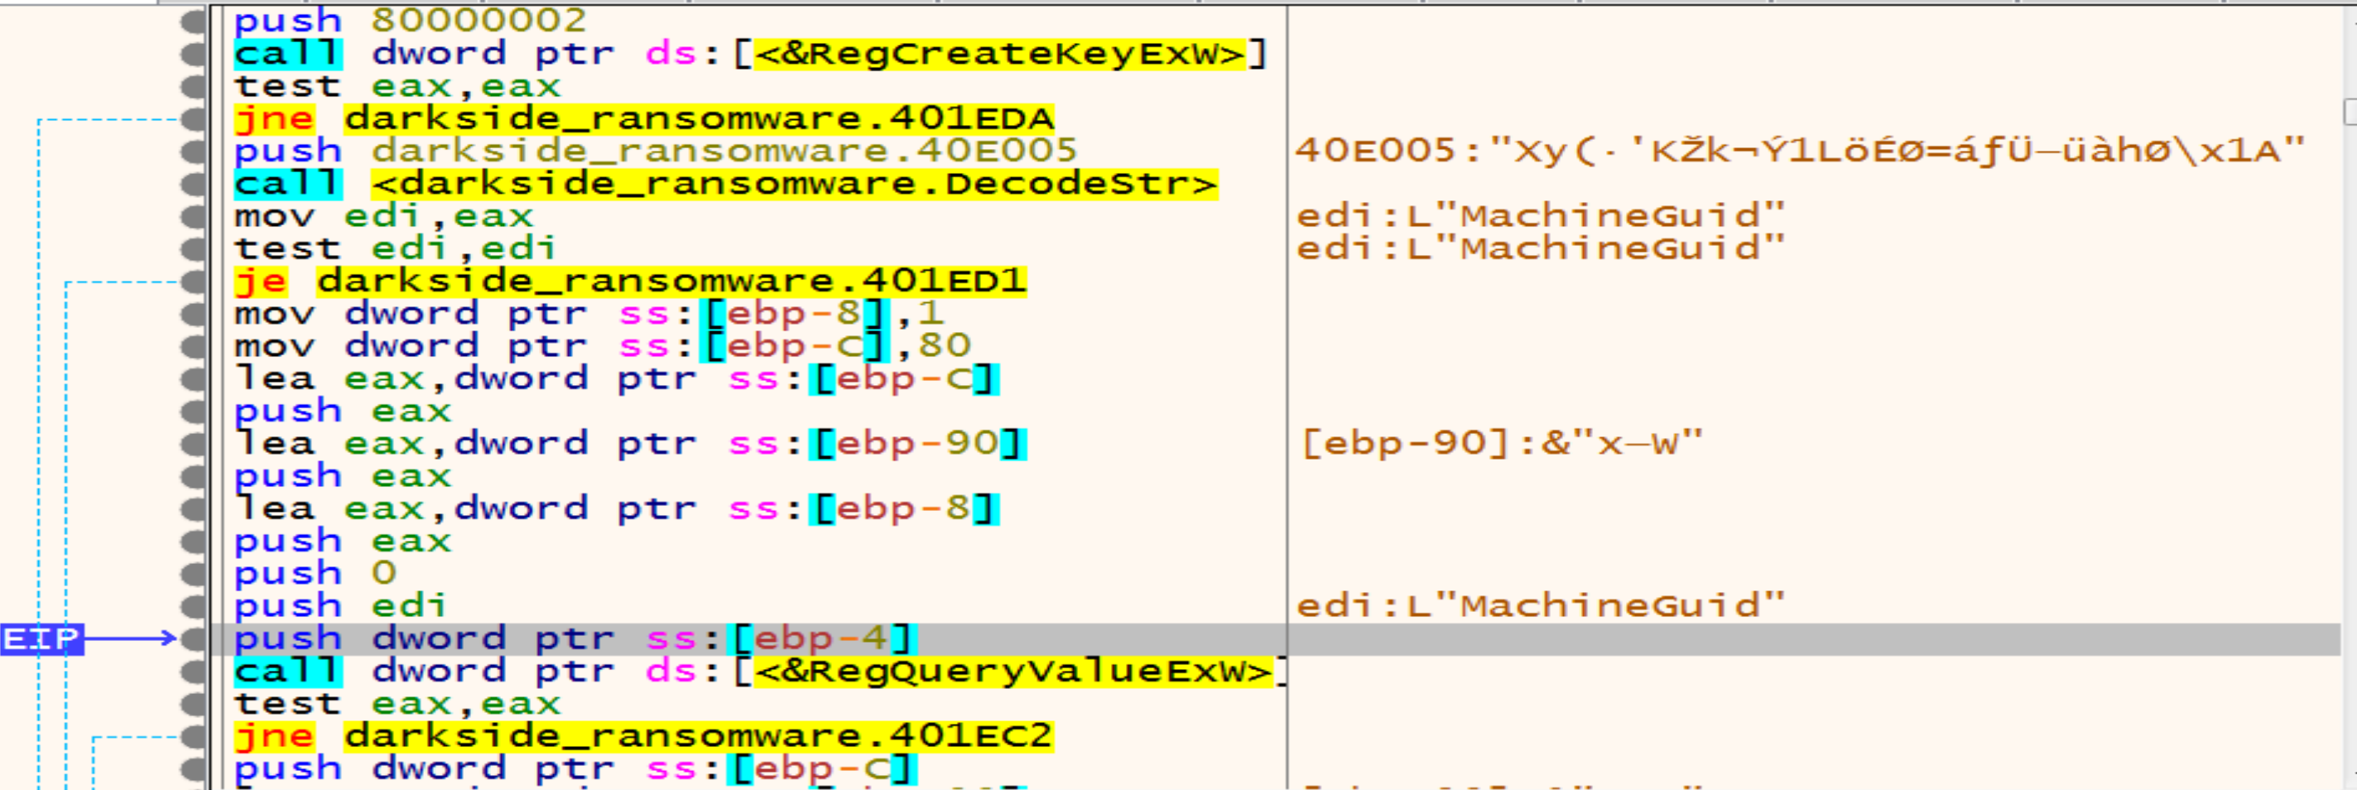
Task: Select the current push dword ptr ss:[ebp-4] line
Action: (x=567, y=638)
